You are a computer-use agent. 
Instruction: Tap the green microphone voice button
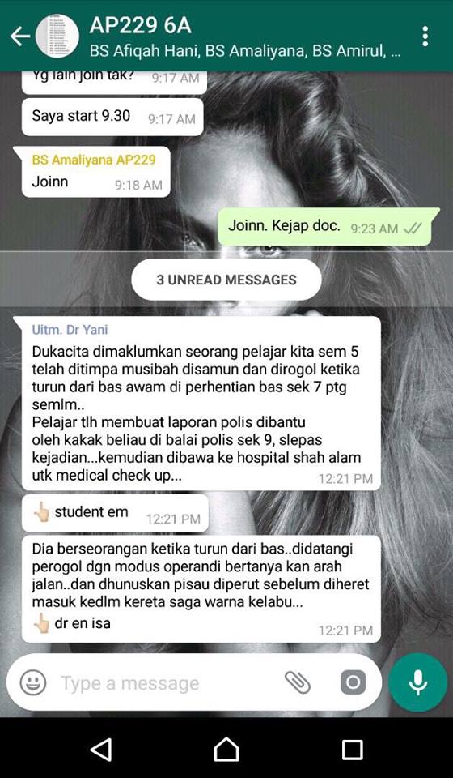418,682
